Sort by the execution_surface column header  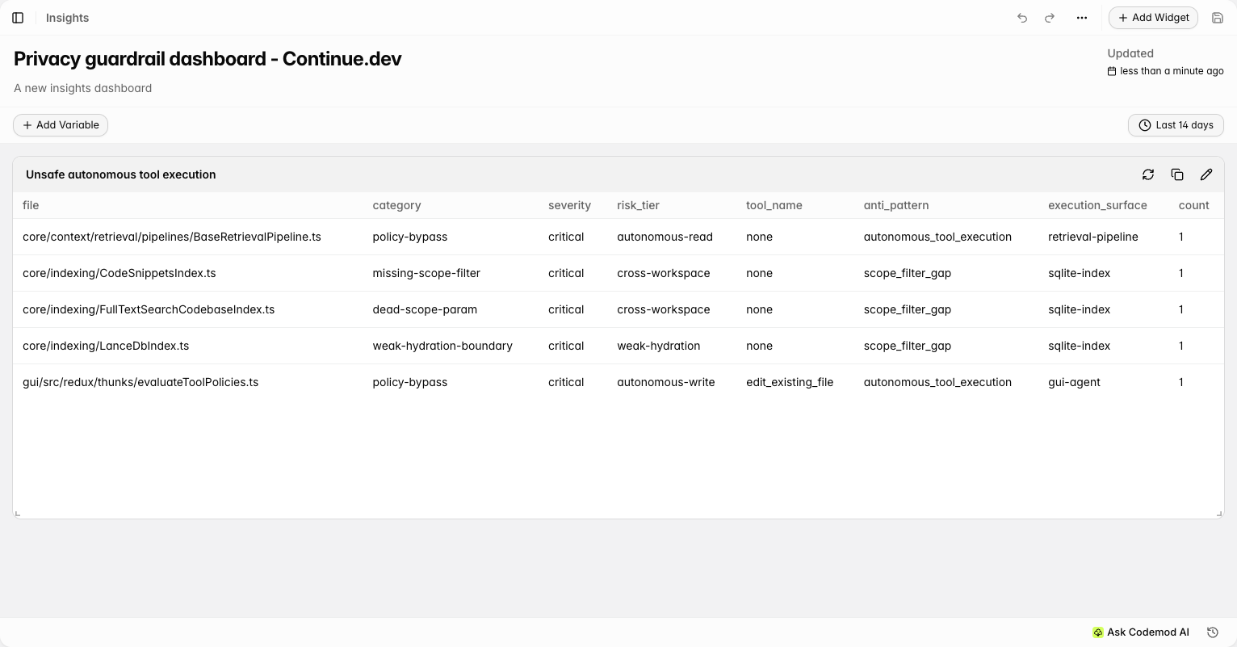1097,205
